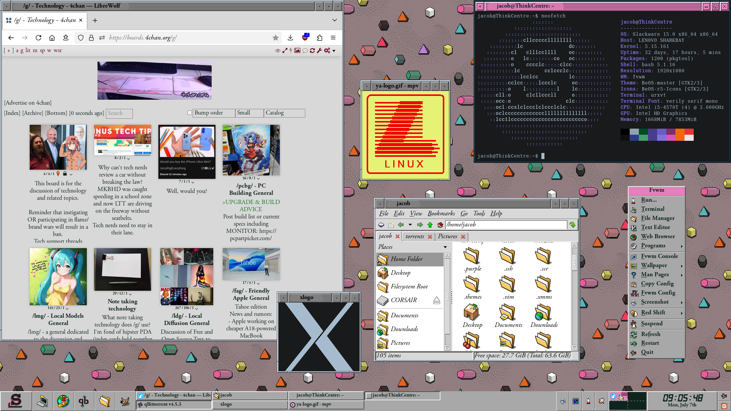This screenshot has height=411, width=731.
Task: Click the file manager home folder icon
Action: click(440, 225)
